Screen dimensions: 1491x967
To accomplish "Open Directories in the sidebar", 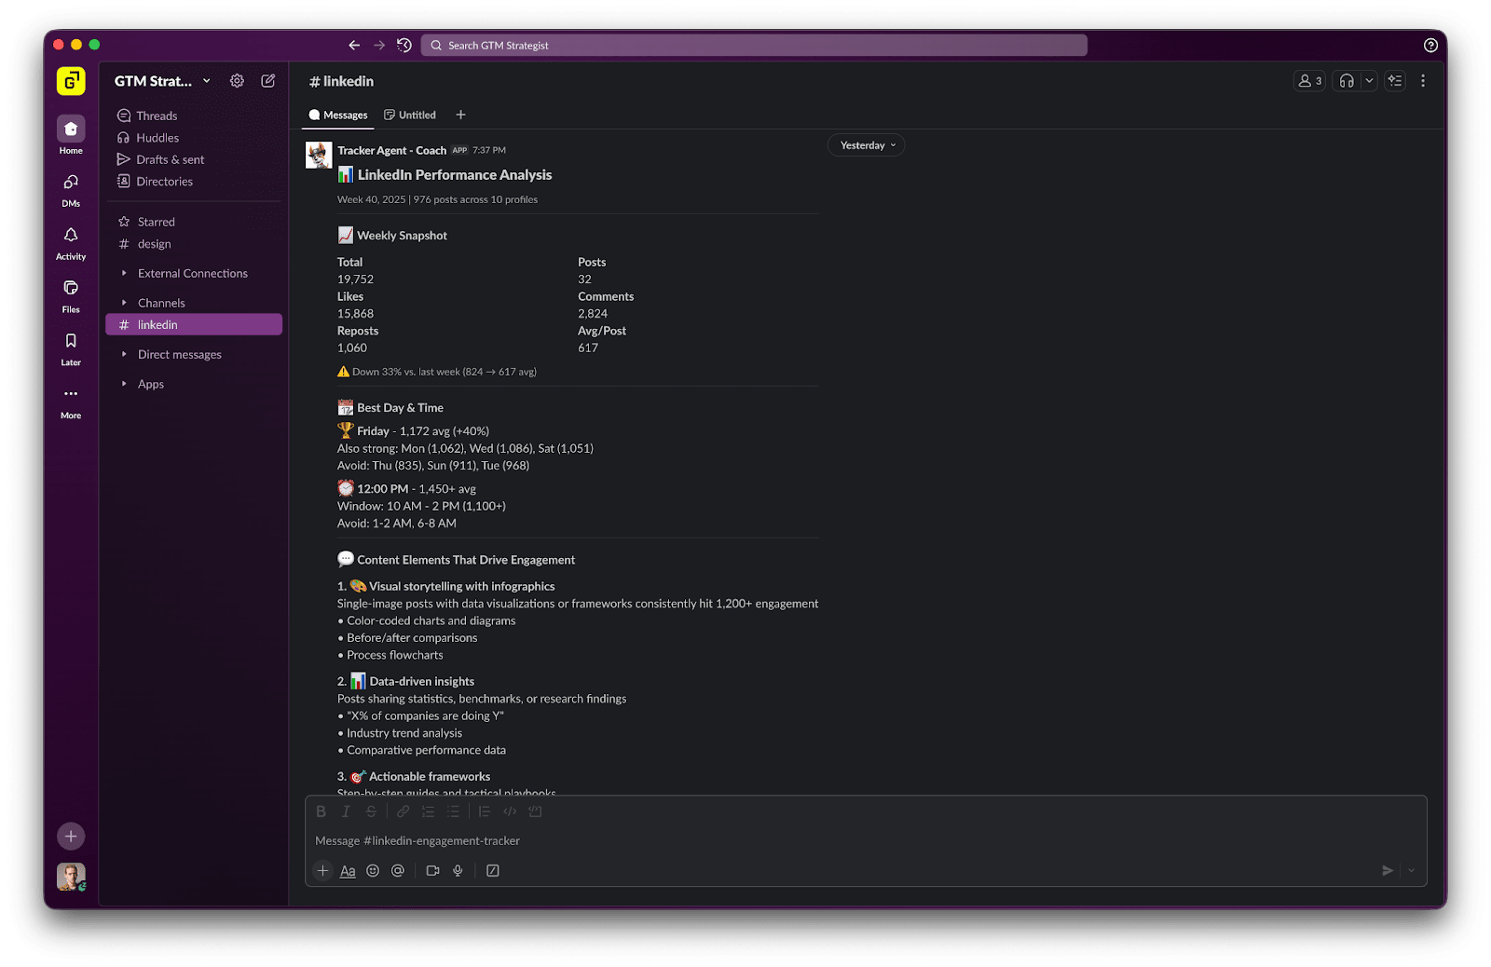I will pyautogui.click(x=194, y=182).
